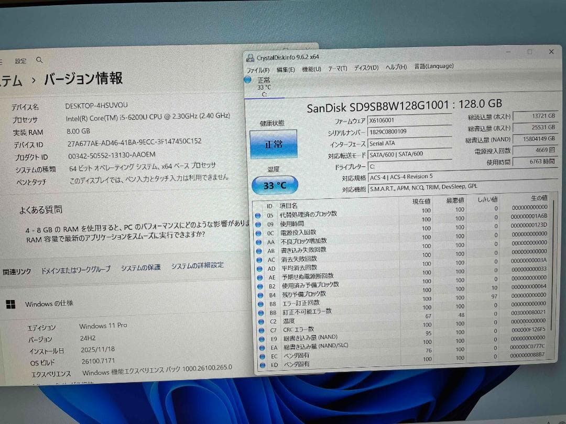This screenshot has height=424, width=566.
Task: Click the blue status dot for row EA
Action: 263,348
